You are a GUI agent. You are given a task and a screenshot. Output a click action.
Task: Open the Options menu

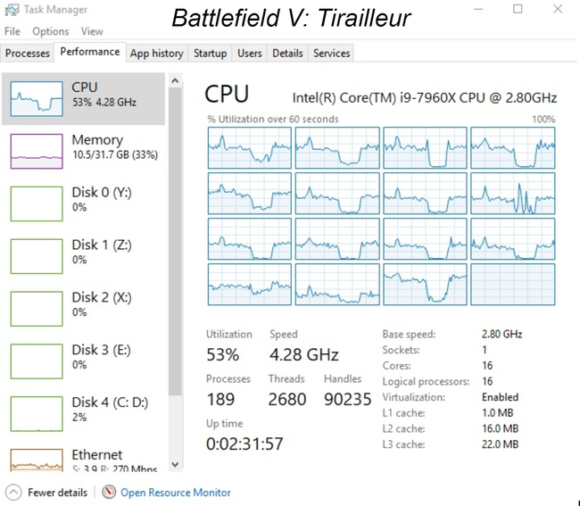click(x=51, y=31)
